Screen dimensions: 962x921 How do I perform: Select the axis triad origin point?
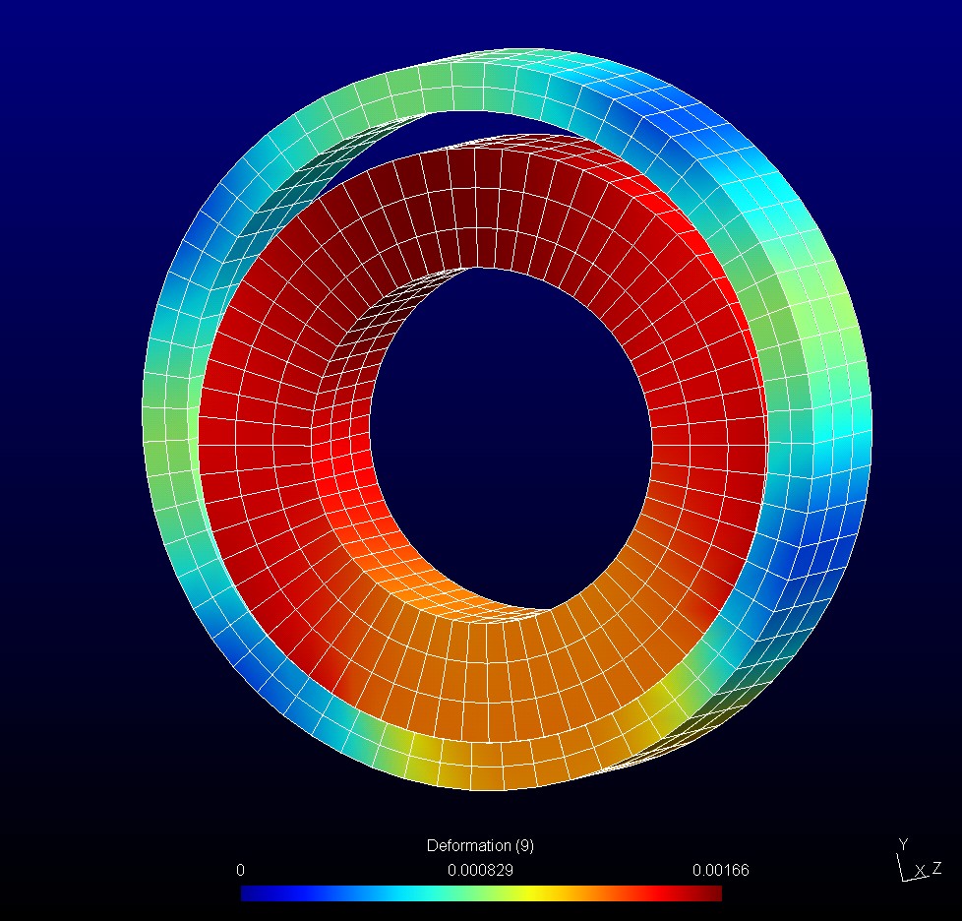tap(904, 879)
